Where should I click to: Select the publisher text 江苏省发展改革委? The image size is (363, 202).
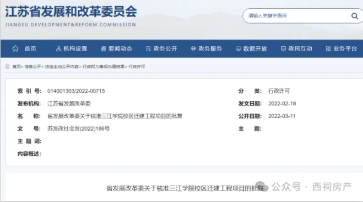tap(69, 104)
